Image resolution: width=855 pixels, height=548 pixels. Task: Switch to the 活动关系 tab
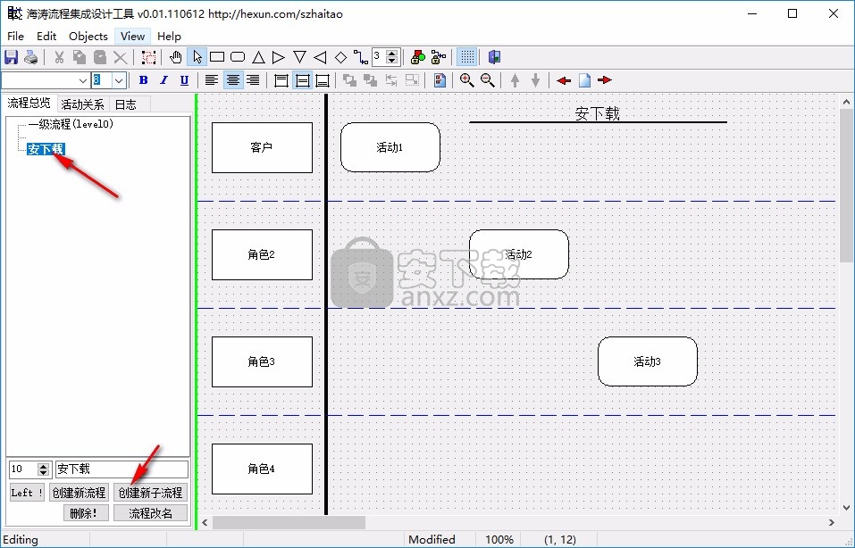[x=82, y=104]
